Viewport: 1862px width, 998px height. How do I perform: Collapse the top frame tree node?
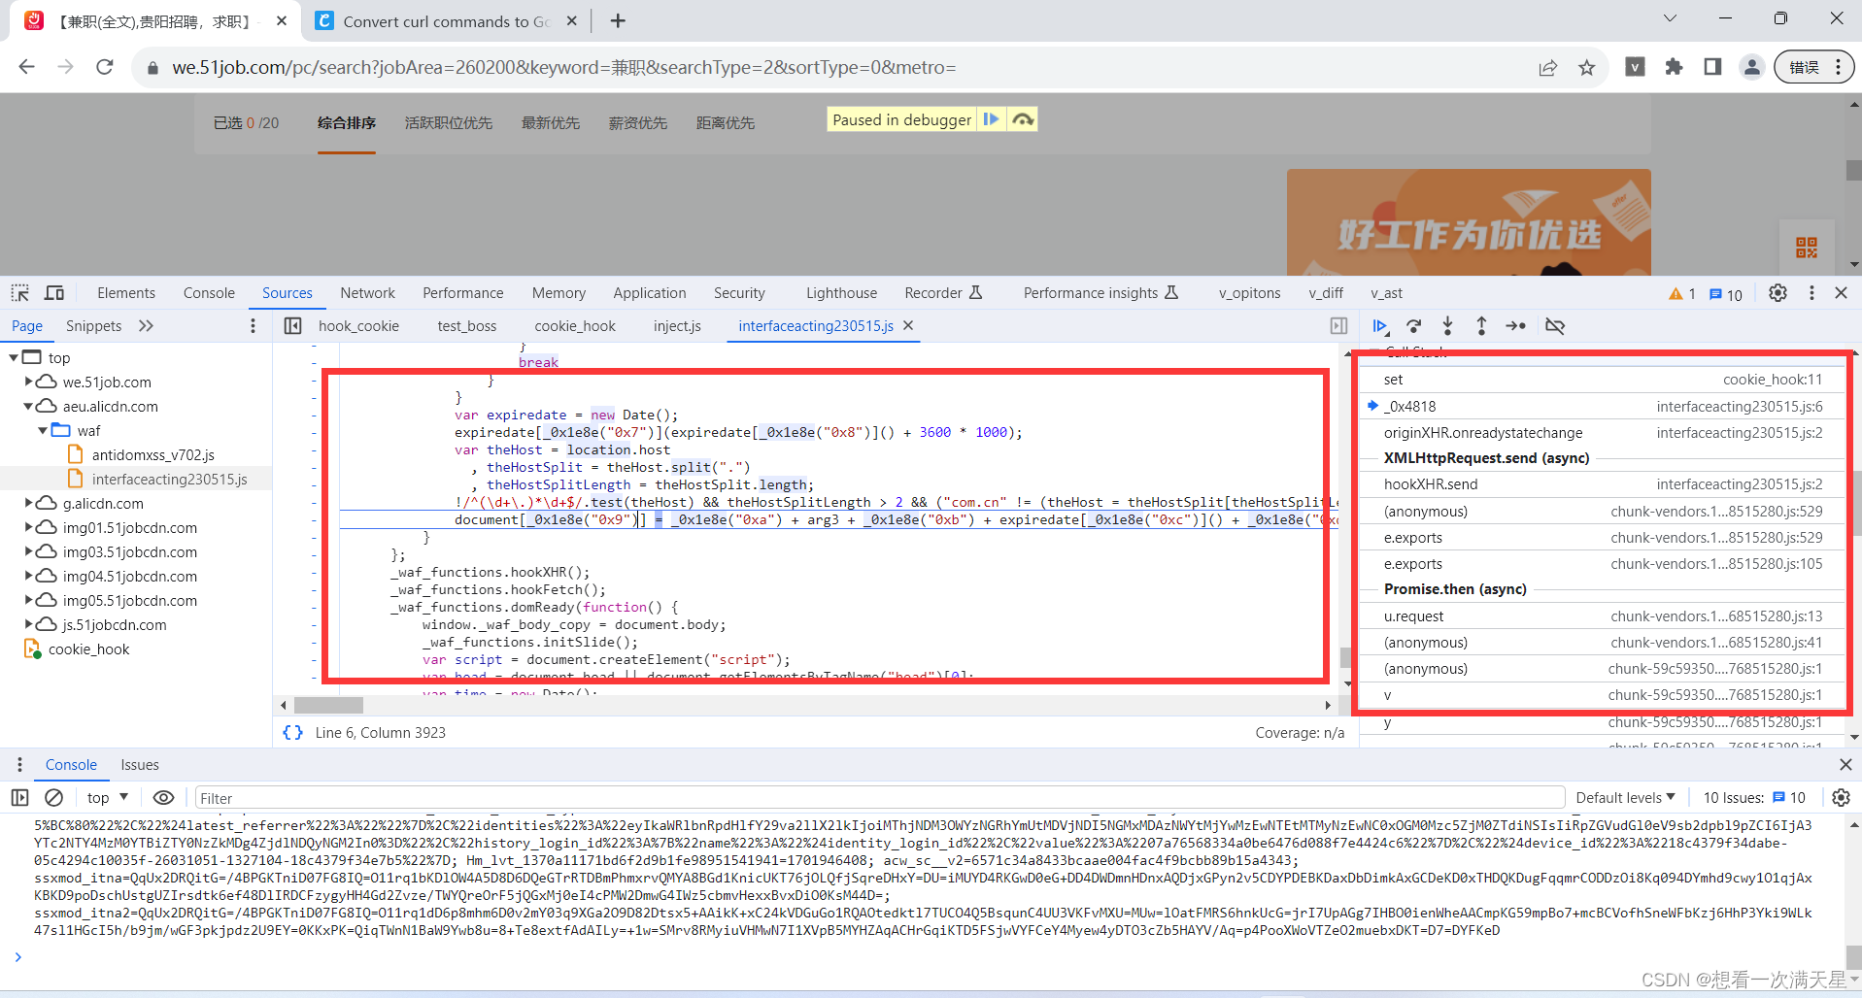click(14, 357)
